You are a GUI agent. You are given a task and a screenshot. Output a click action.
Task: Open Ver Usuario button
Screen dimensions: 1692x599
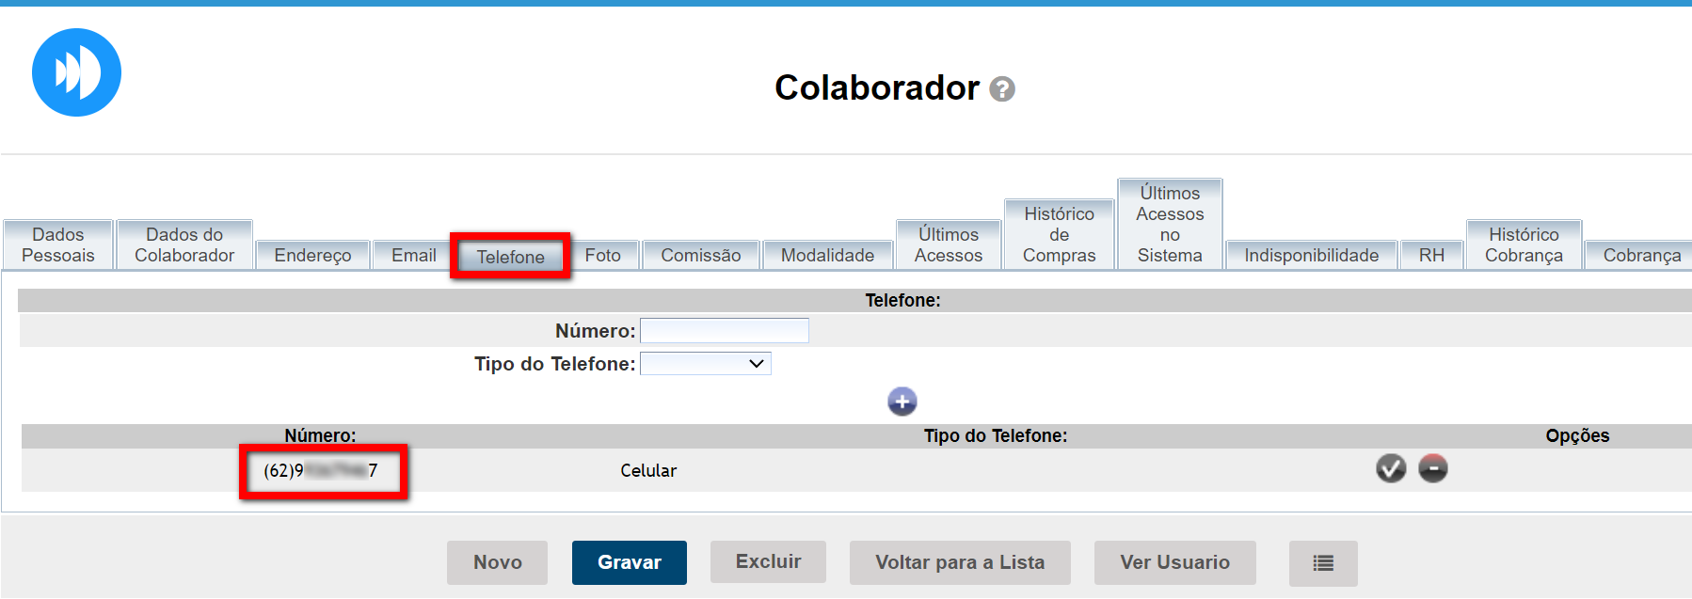1174,562
